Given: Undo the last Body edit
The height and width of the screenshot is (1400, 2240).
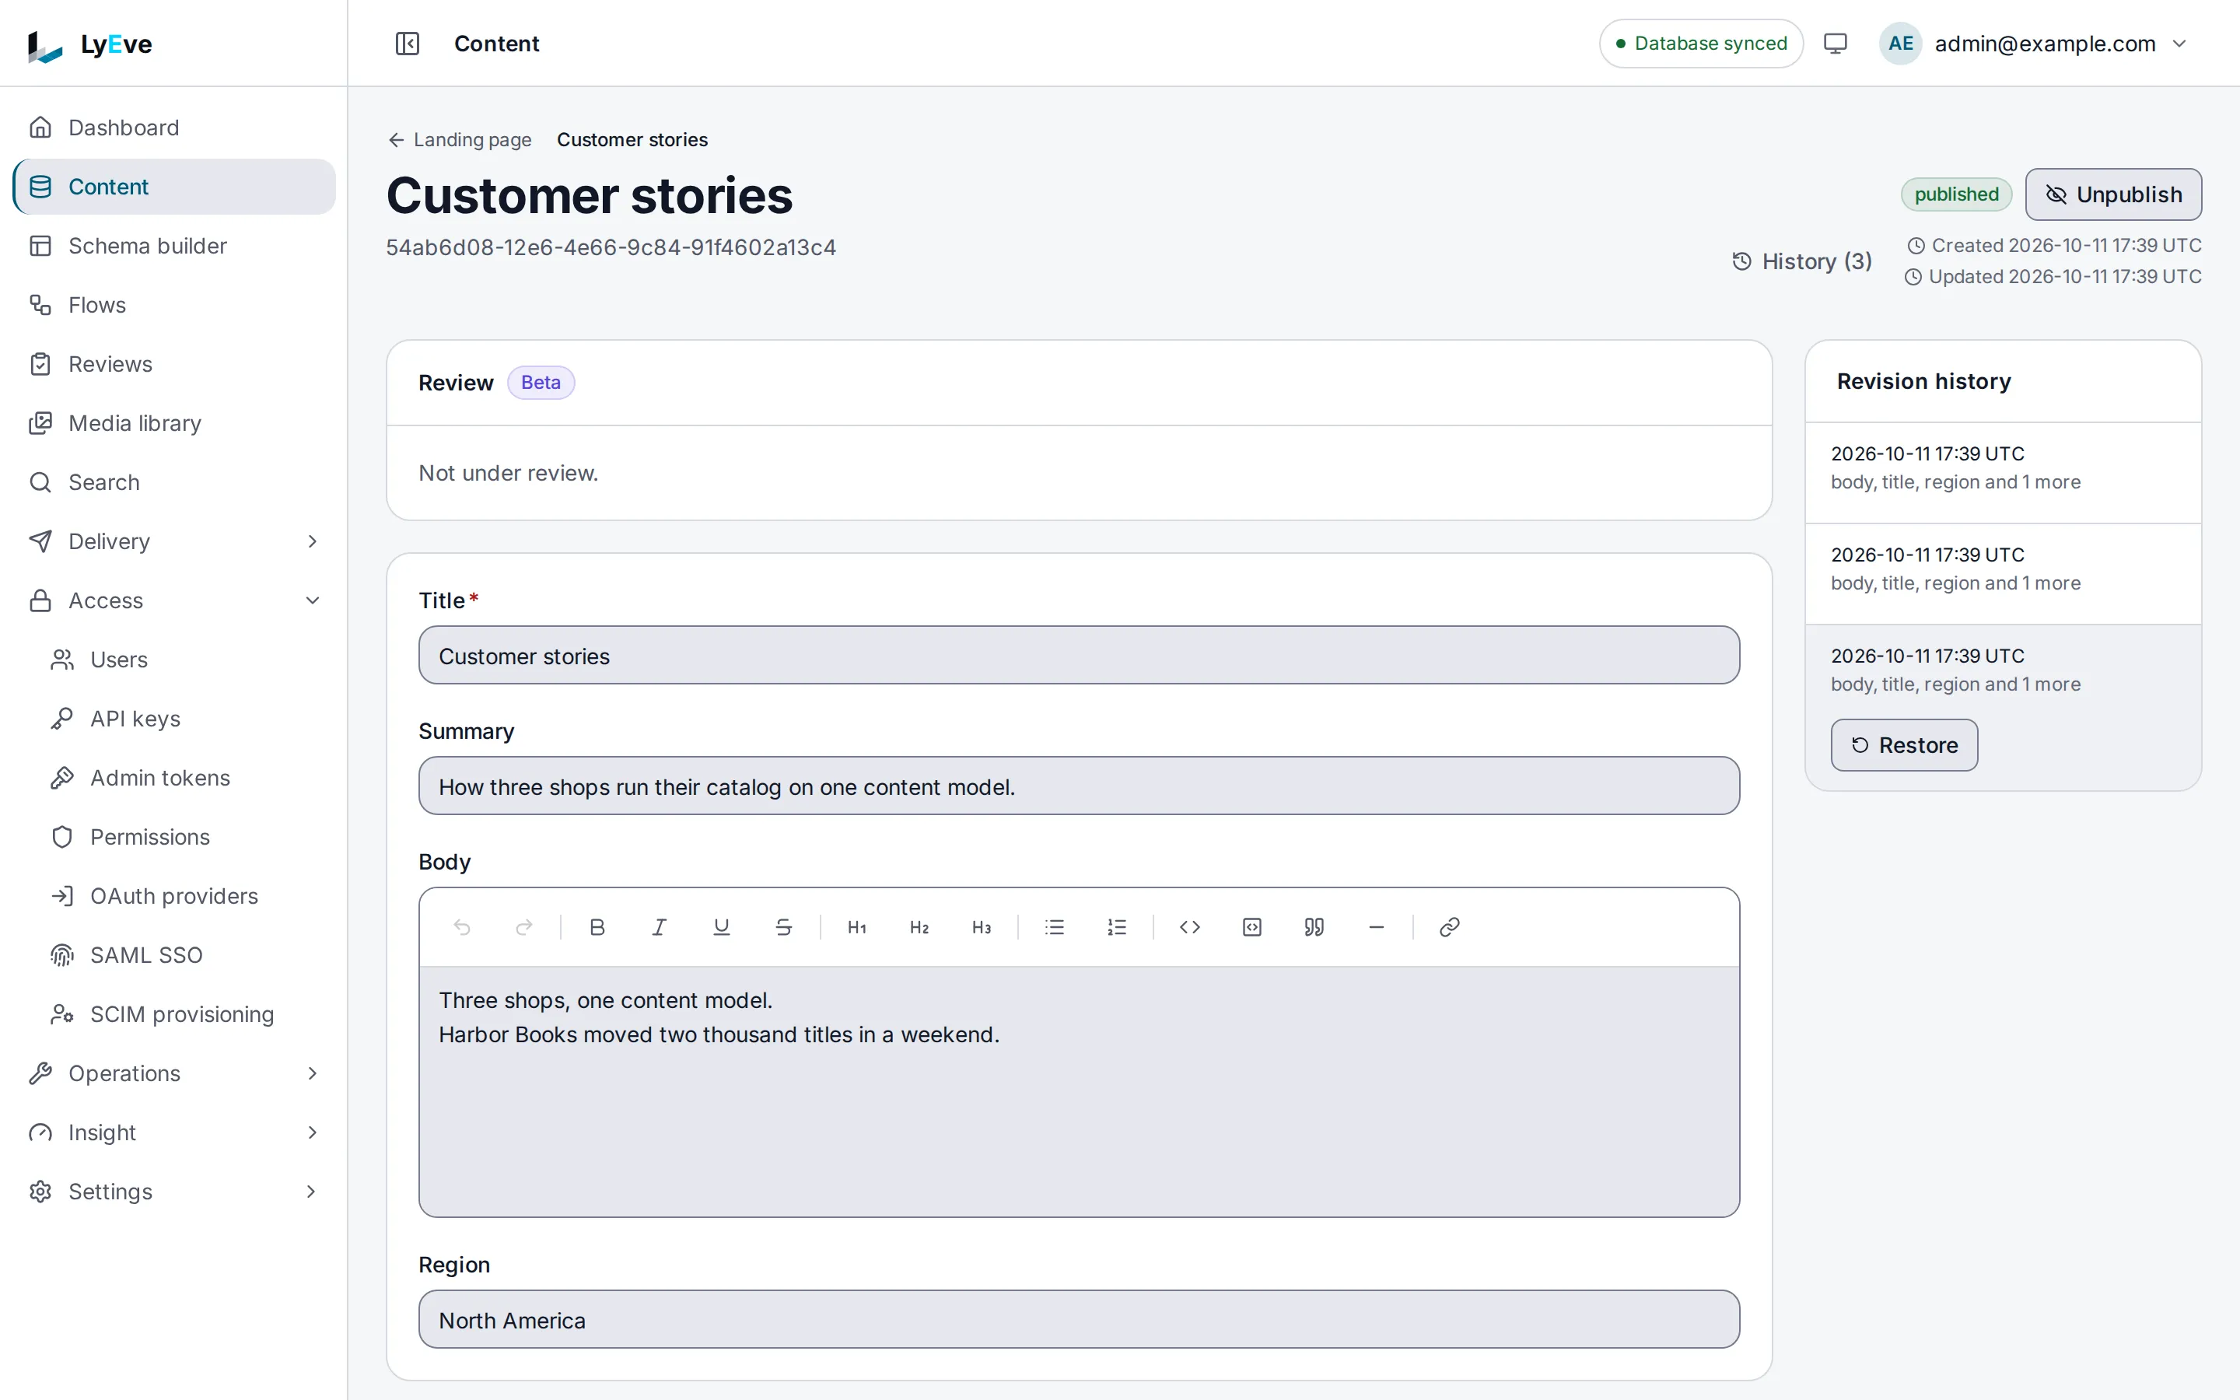Looking at the screenshot, I should point(462,927).
